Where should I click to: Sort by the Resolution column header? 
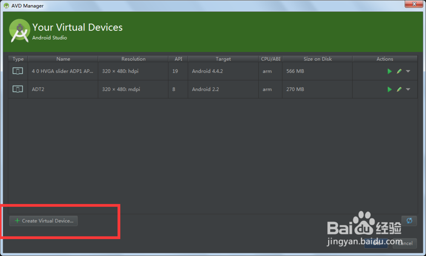[133, 59]
